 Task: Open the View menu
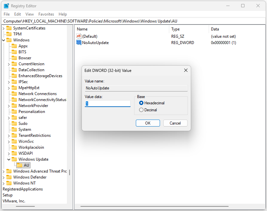29,14
